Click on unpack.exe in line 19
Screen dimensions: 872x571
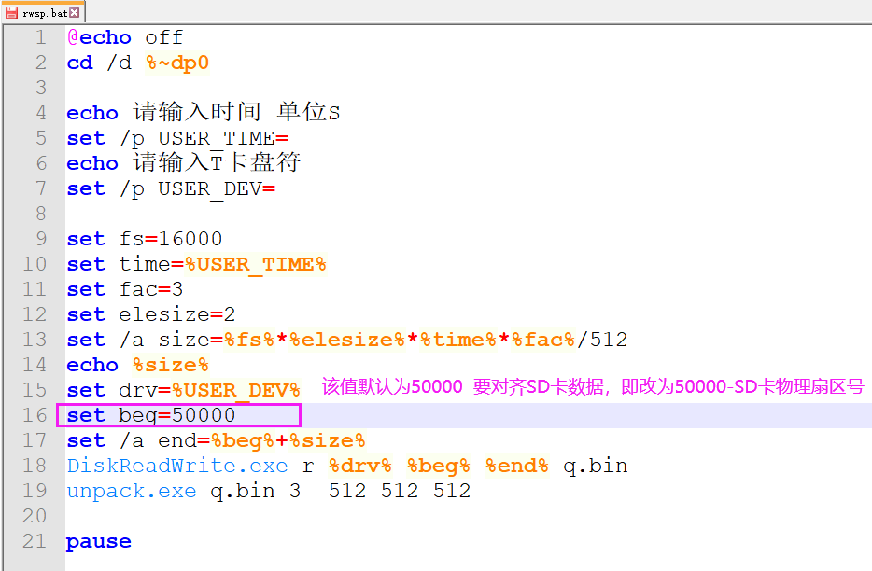coord(132,491)
